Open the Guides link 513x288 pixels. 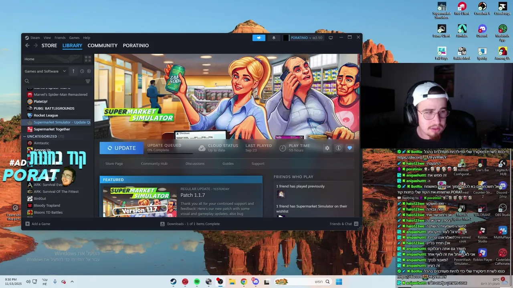[228, 164]
